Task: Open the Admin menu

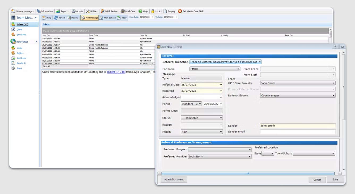Action: pyautogui.click(x=77, y=11)
